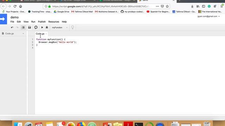Click the lightbulb hint icon

73,27
